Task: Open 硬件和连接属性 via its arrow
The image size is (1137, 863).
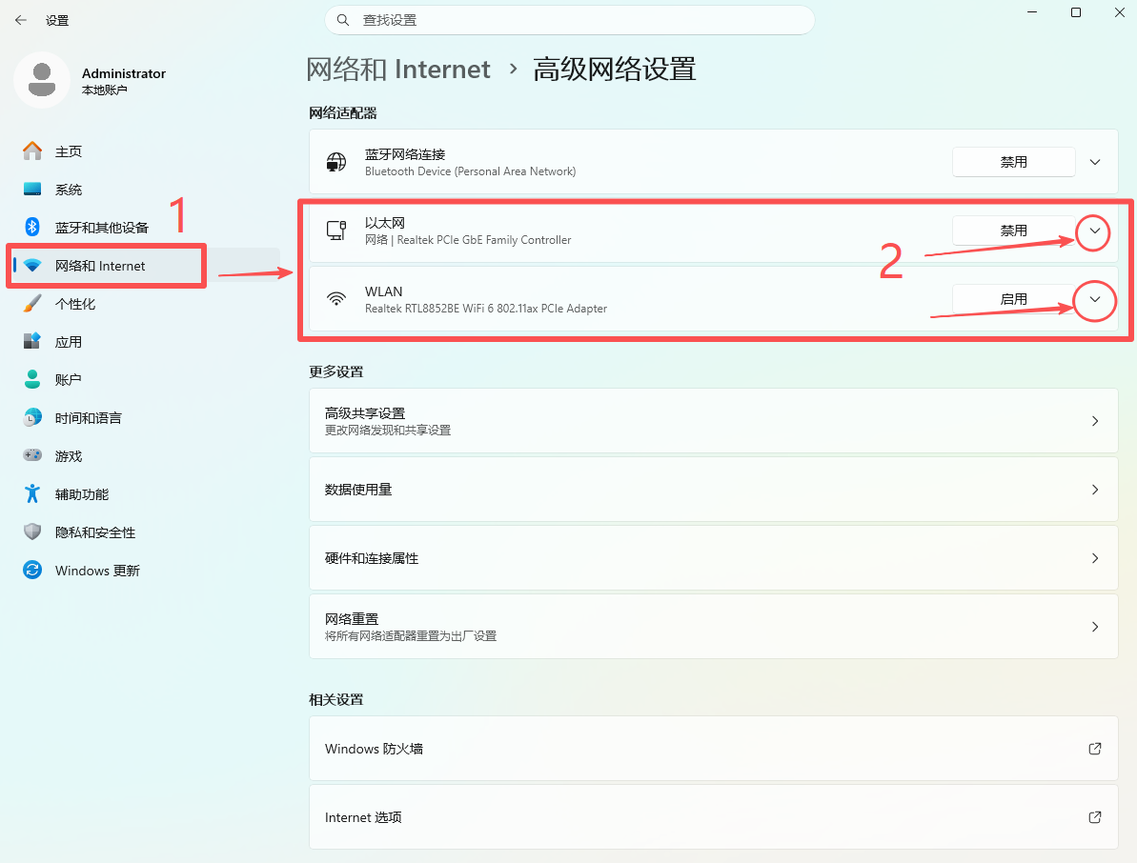Action: pyautogui.click(x=1095, y=558)
